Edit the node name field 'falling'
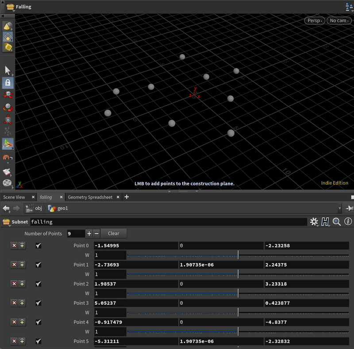The width and height of the screenshot is (354, 349). tap(169, 222)
